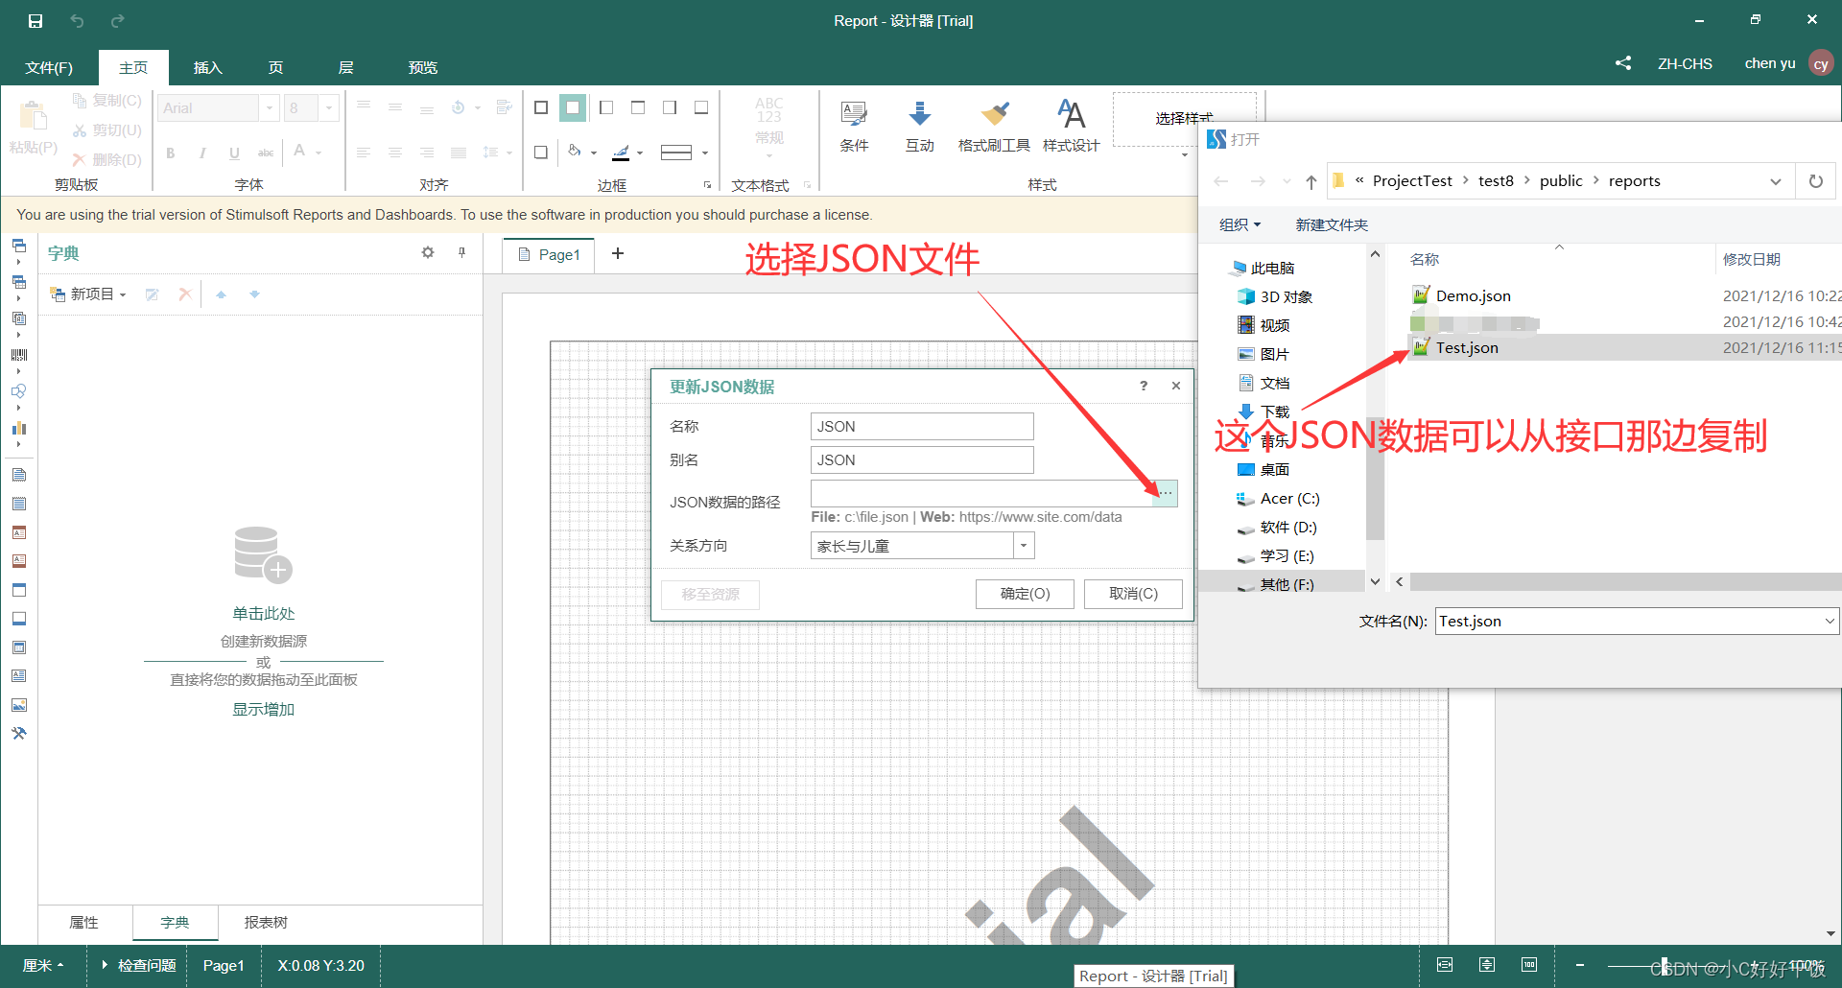Click 取消(C) in the JSON dialog
The width and height of the screenshot is (1842, 988).
[1133, 594]
